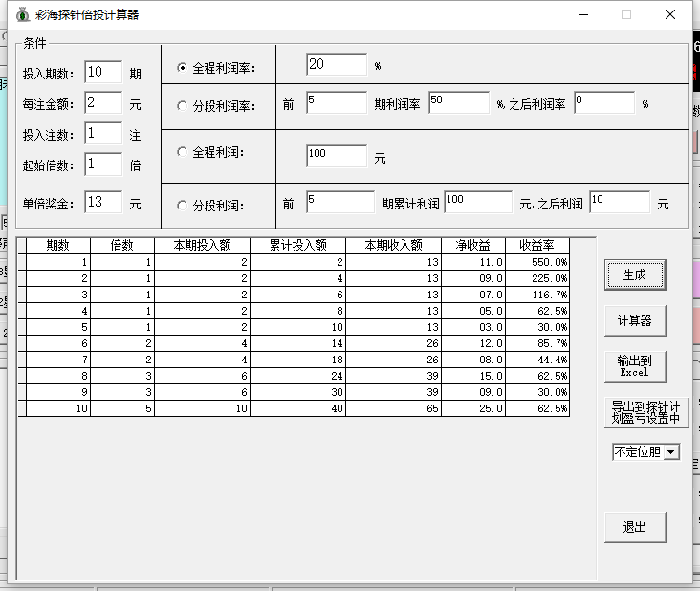Open the 不定位胆 dropdown list

pos(671,451)
